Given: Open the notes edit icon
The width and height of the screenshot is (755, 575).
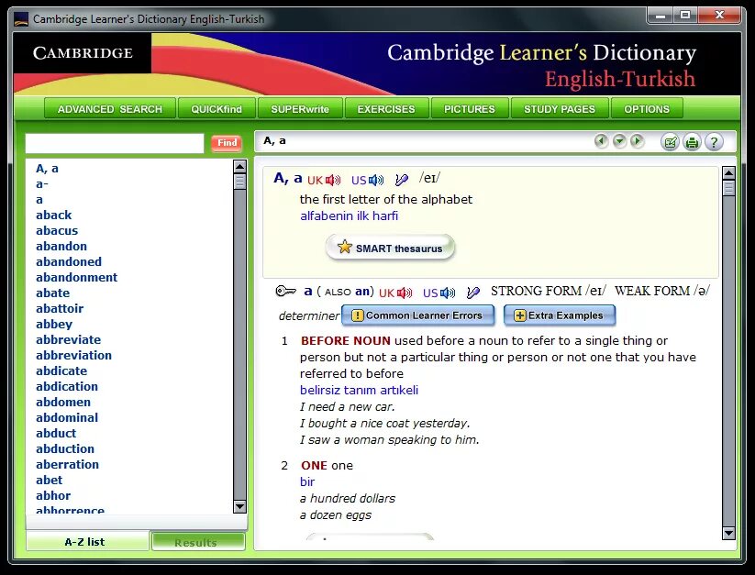Looking at the screenshot, I should pyautogui.click(x=670, y=142).
